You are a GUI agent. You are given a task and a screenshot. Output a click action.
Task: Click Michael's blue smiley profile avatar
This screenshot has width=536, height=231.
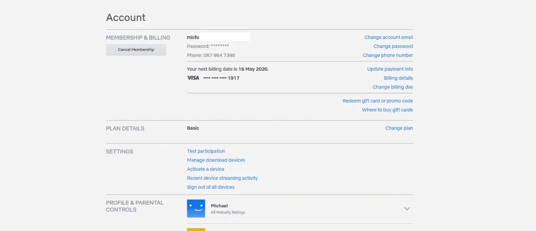point(196,208)
